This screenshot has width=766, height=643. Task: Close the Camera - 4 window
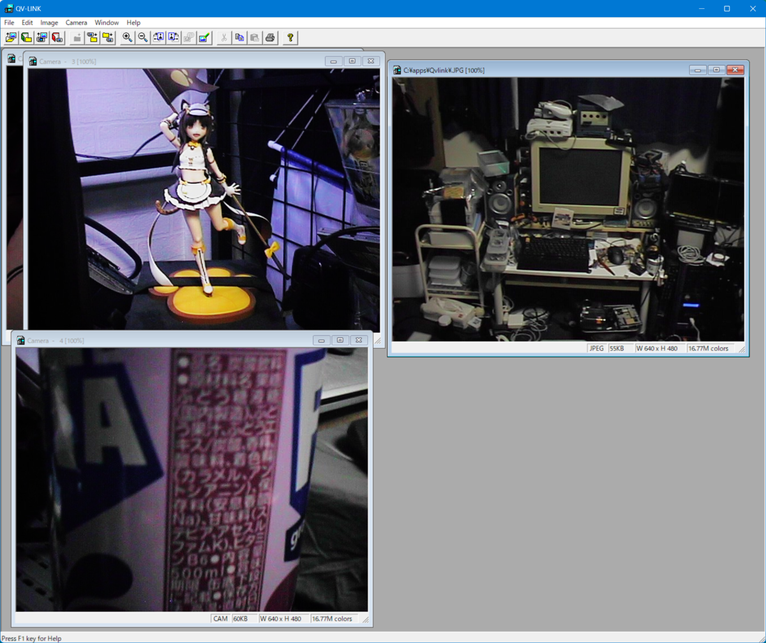(x=359, y=340)
